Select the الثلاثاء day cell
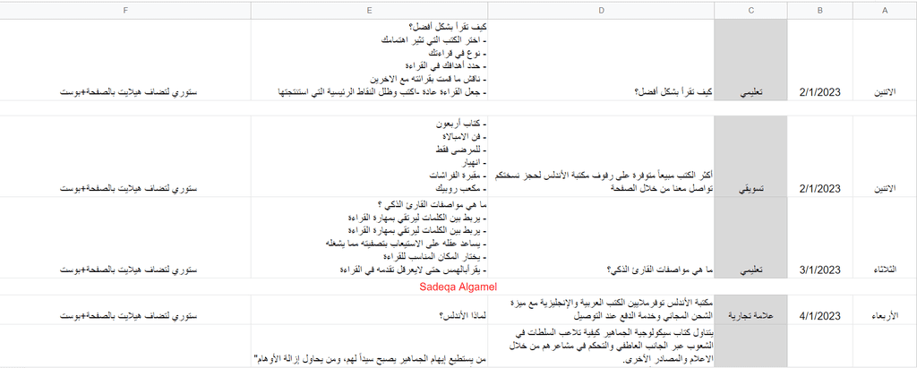917x368 pixels. tap(884, 237)
